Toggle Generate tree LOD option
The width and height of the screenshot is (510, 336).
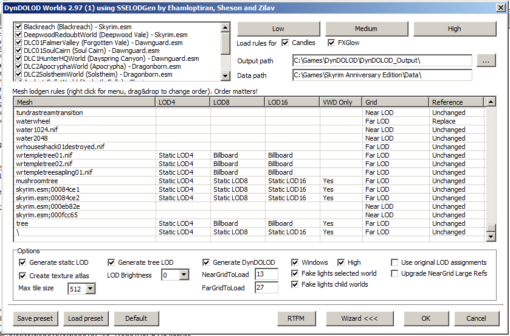[111, 262]
